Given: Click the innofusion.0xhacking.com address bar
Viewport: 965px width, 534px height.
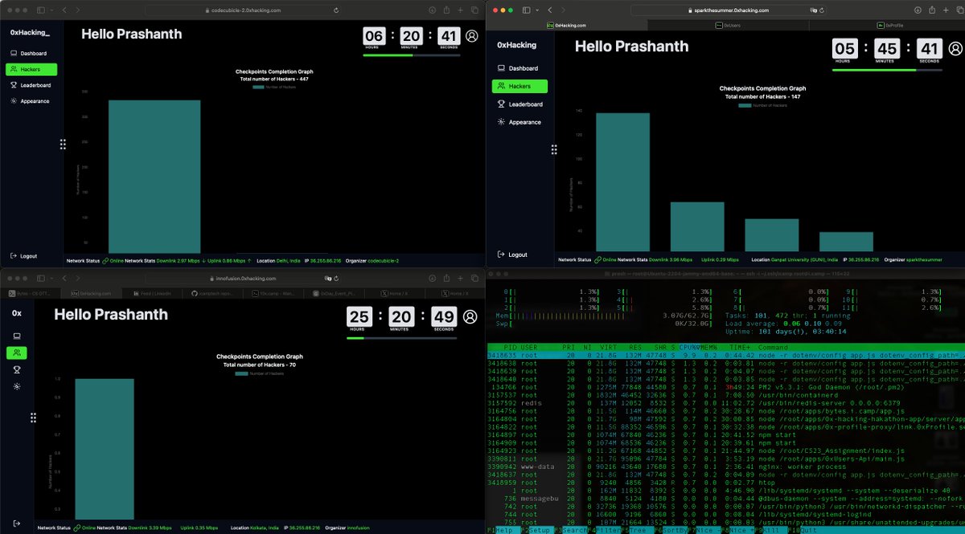Looking at the screenshot, I should tap(241, 278).
